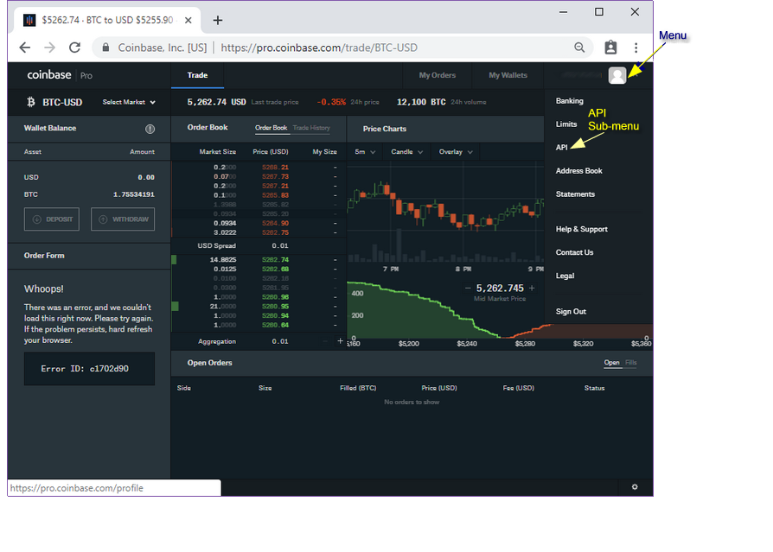Click the Market Size column header

(217, 152)
